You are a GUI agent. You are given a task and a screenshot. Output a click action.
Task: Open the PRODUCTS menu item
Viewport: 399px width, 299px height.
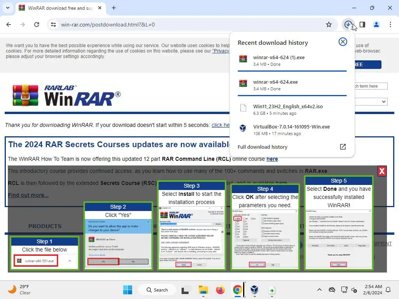point(45,226)
